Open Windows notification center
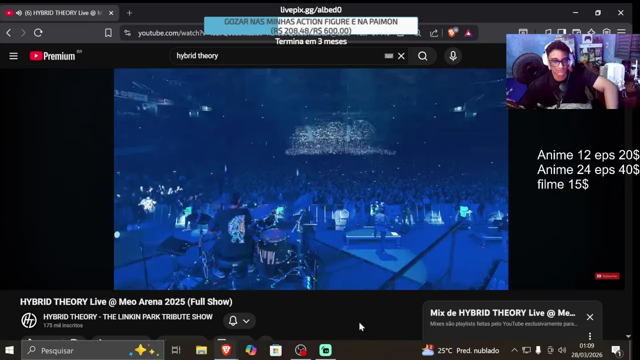 point(616,350)
